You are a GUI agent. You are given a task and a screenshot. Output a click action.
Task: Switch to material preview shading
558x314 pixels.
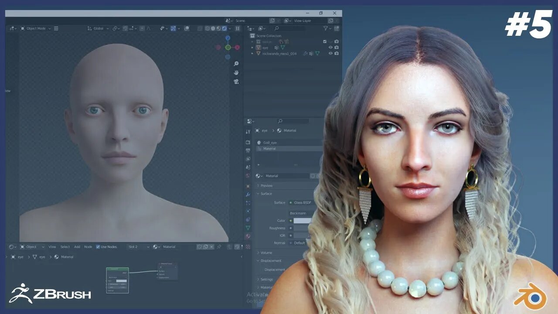pyautogui.click(x=219, y=28)
